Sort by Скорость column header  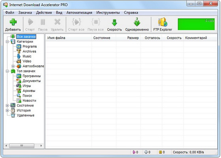173,38
